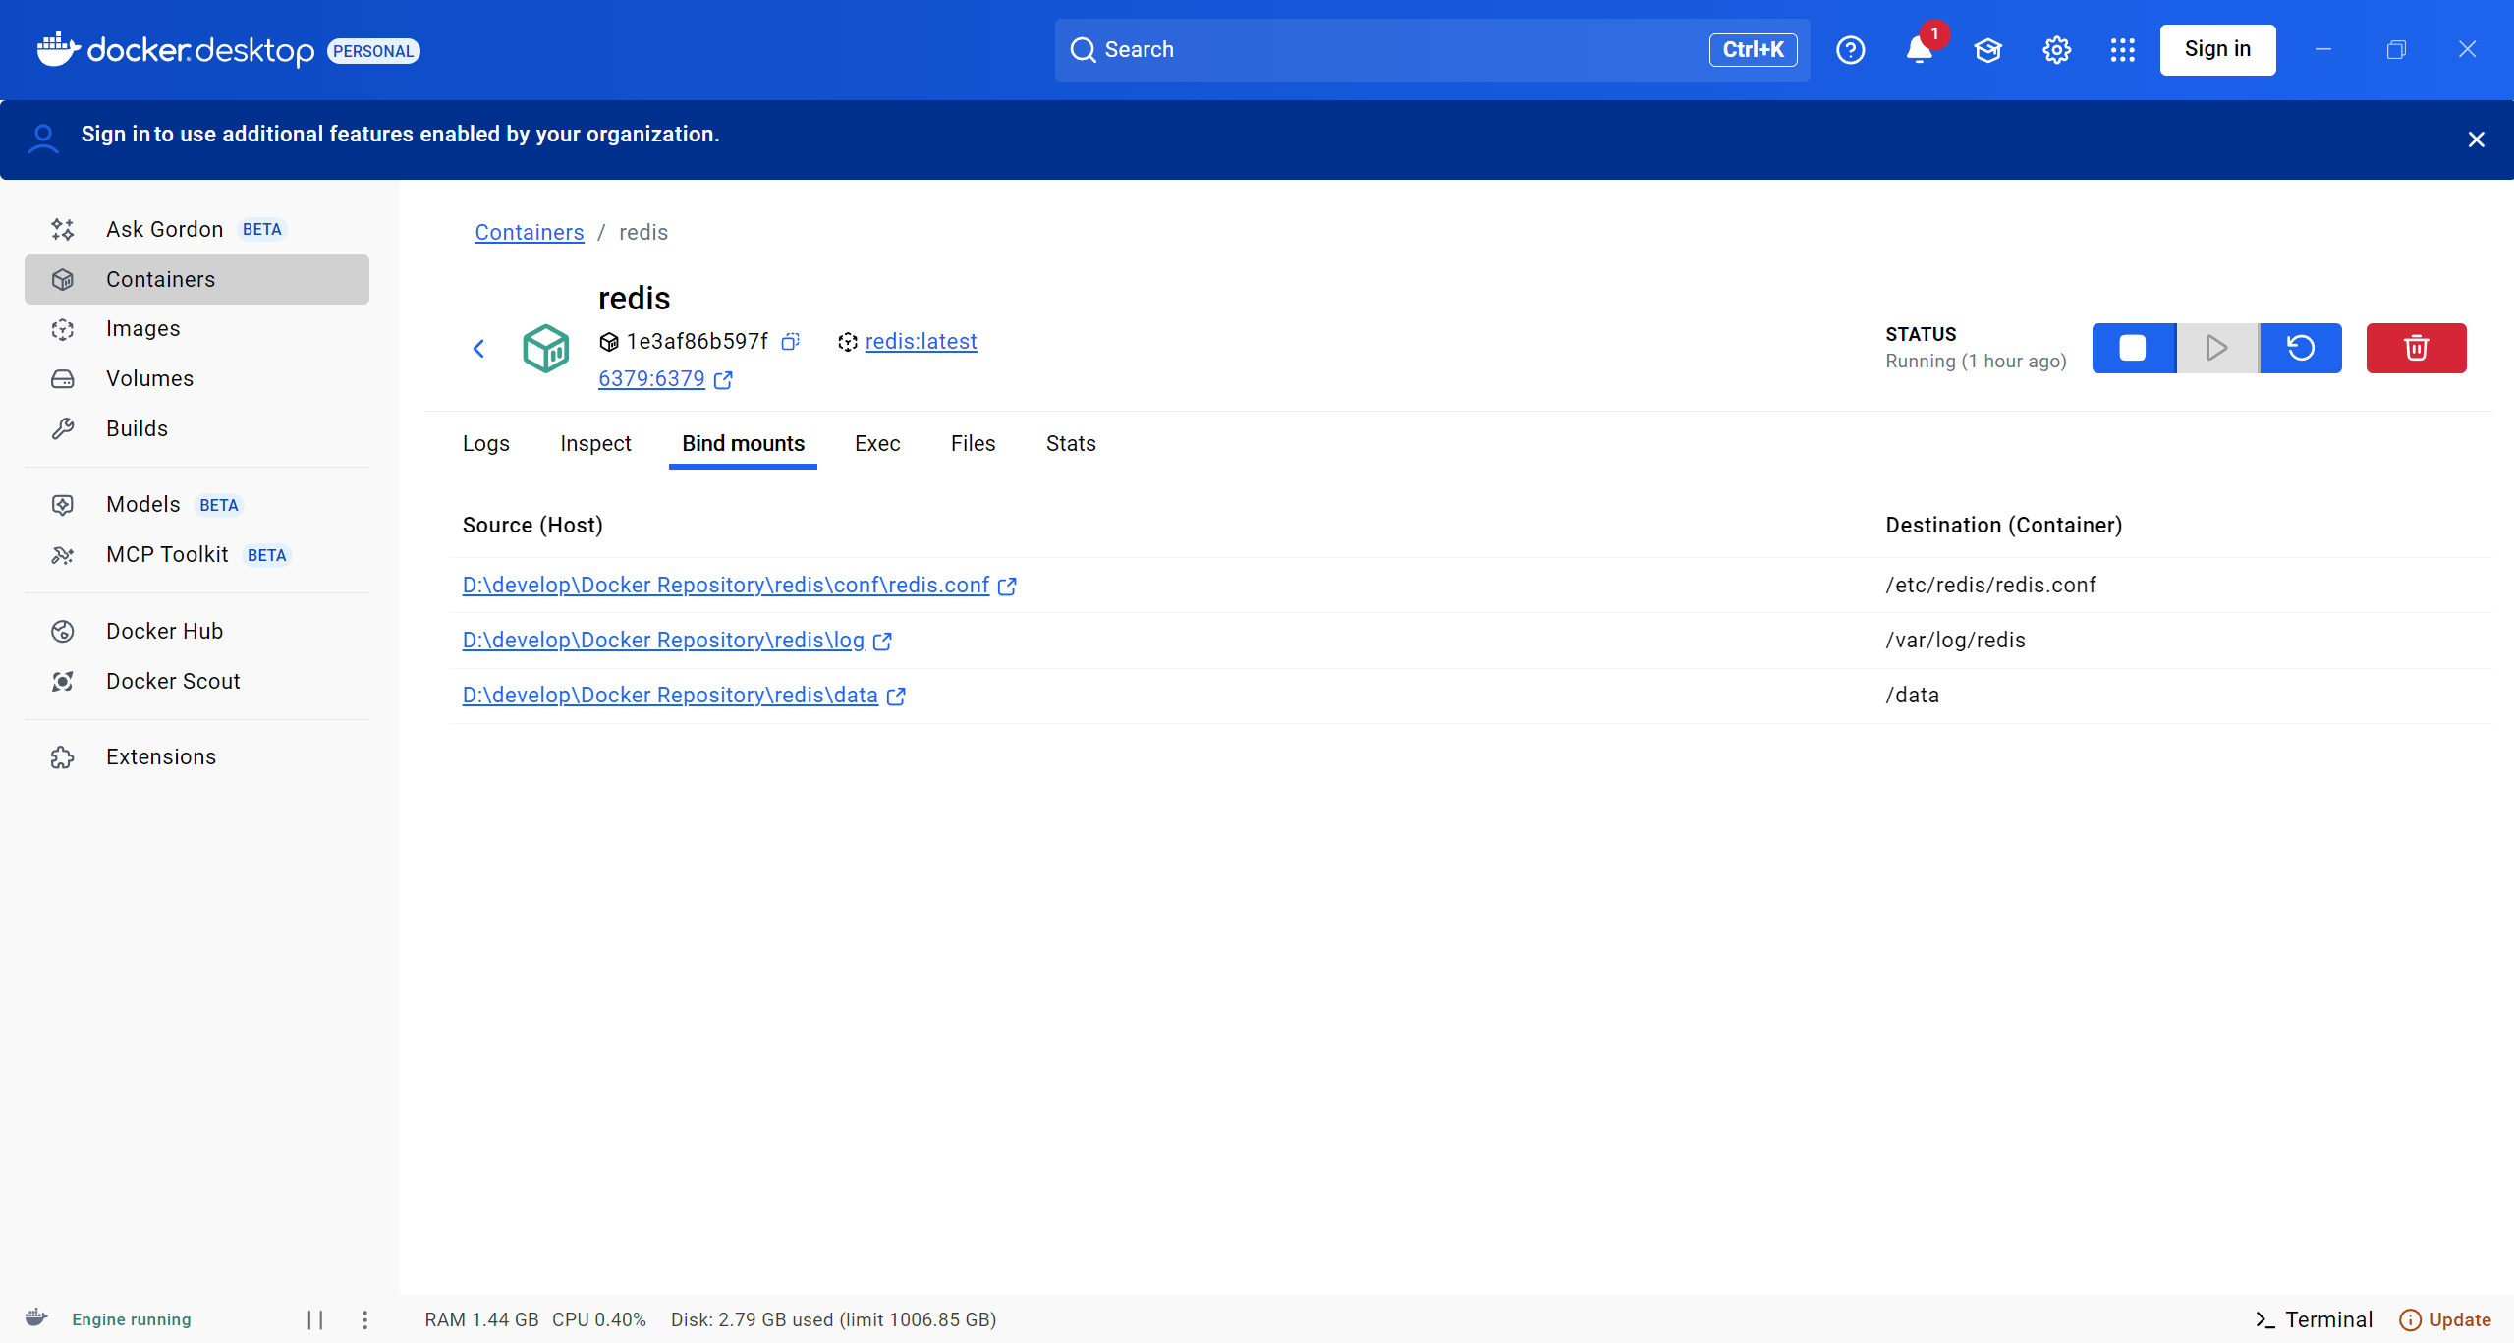
Task: Open MCP Toolkit in the sidebar
Action: tap(196, 555)
